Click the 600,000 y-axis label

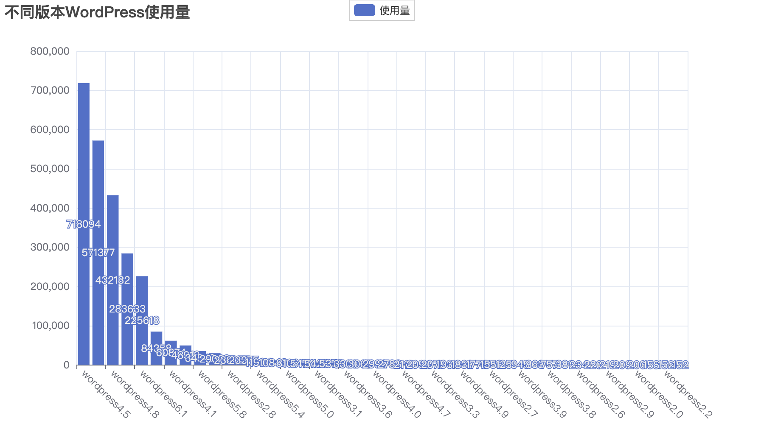coord(50,130)
